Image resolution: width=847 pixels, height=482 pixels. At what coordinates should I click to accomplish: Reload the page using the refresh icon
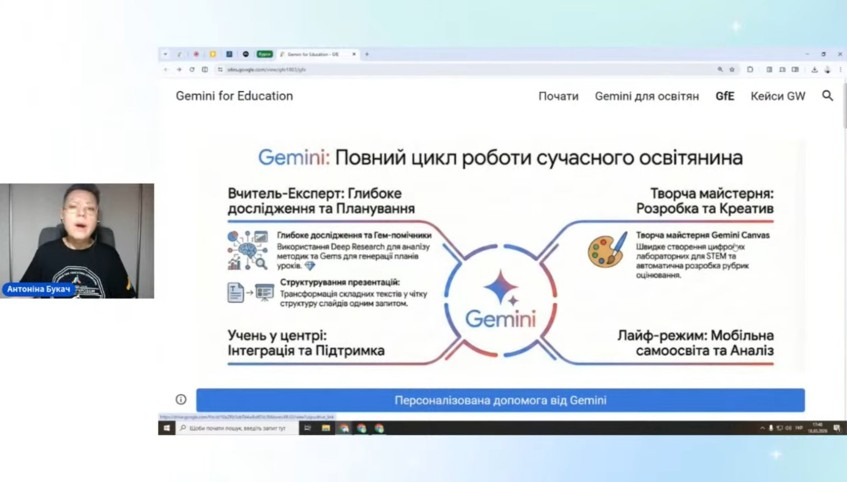coord(192,69)
